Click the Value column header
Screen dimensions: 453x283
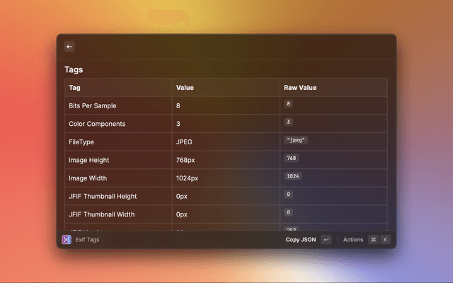pos(185,88)
